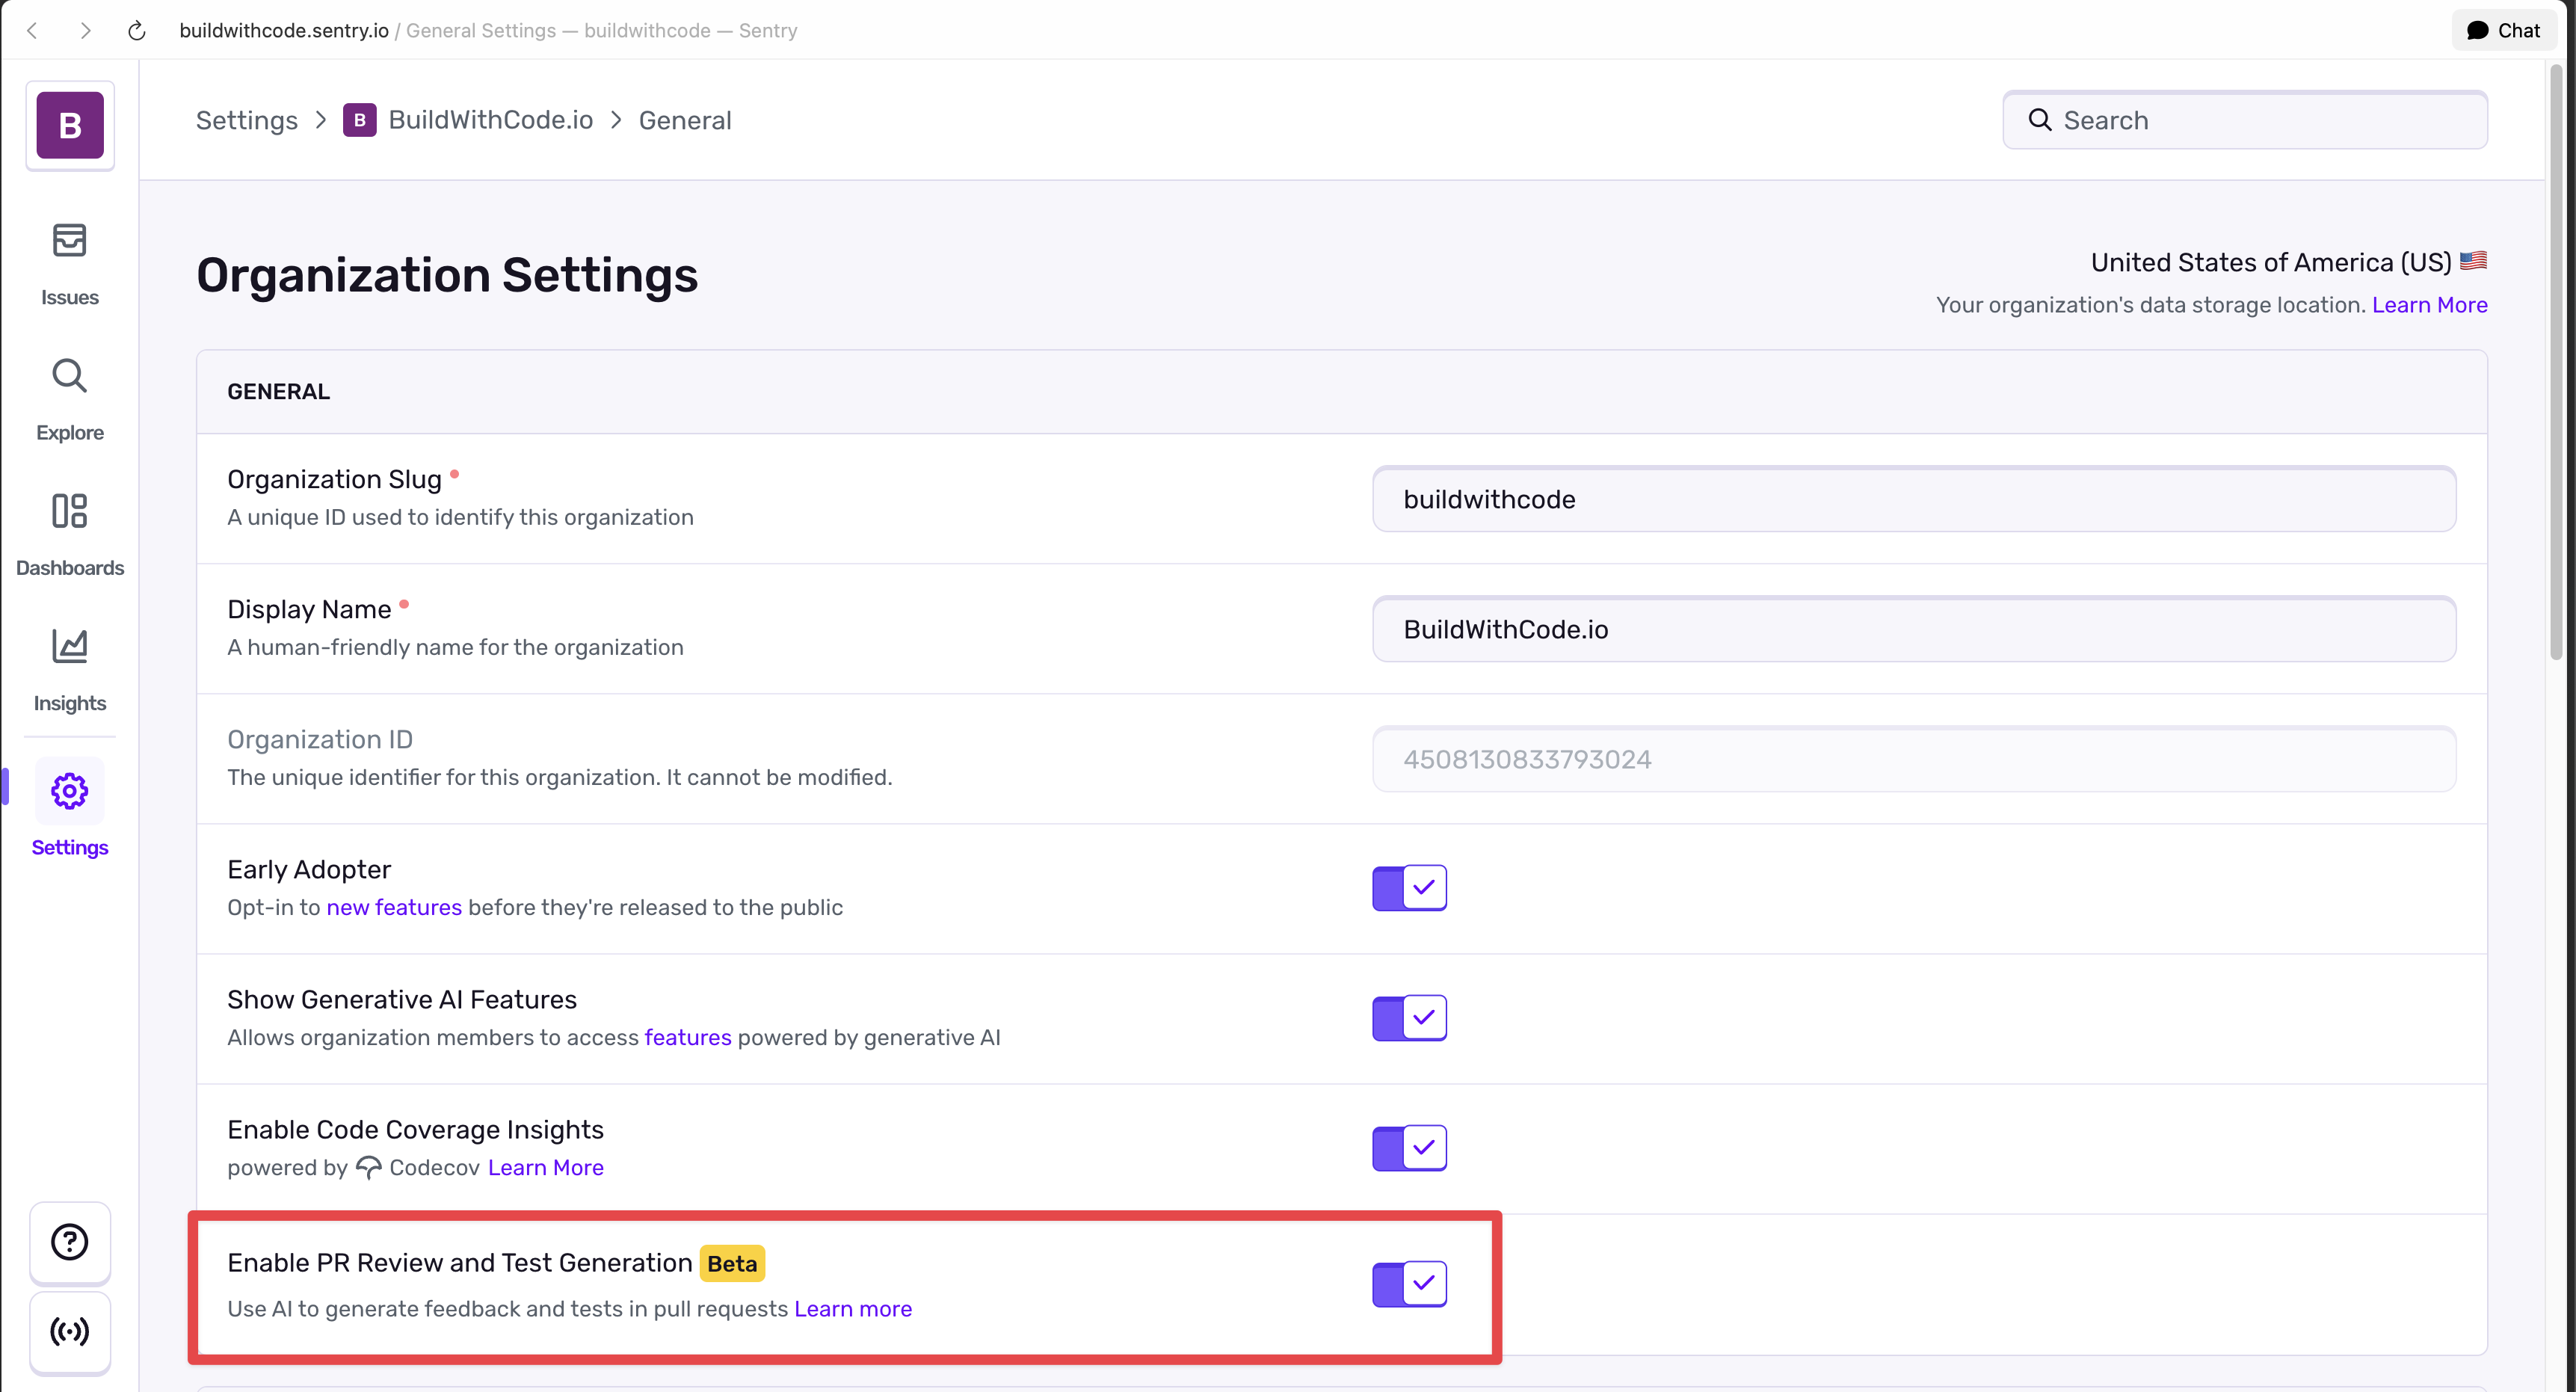Open Learn More about data storage location

pyautogui.click(x=2429, y=305)
